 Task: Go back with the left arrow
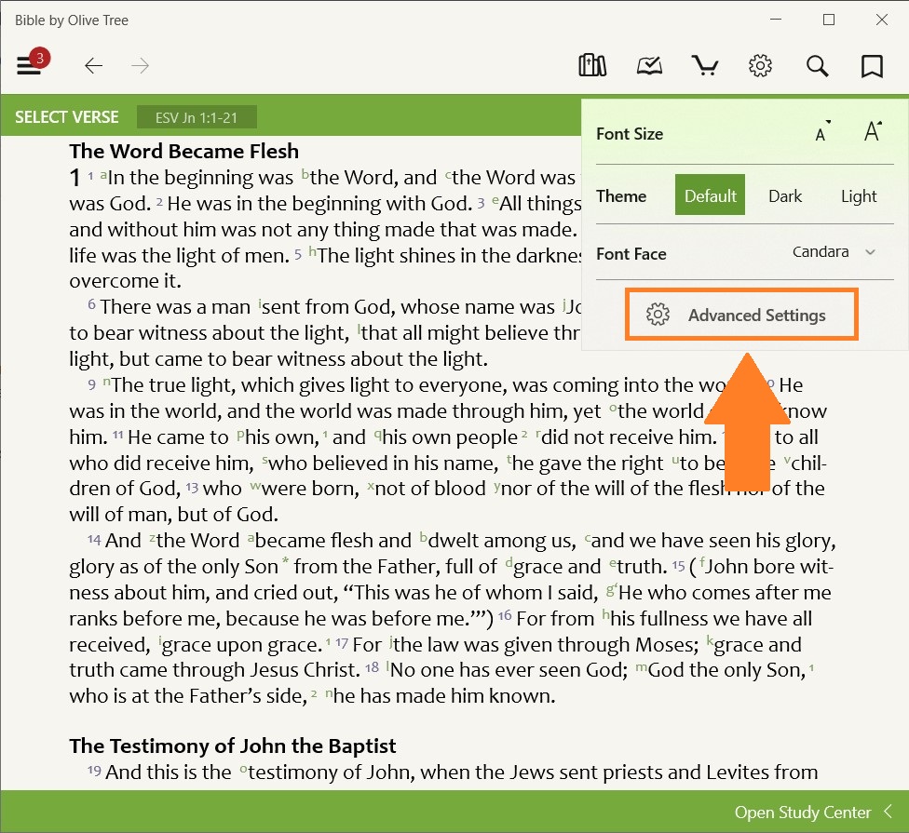click(93, 66)
